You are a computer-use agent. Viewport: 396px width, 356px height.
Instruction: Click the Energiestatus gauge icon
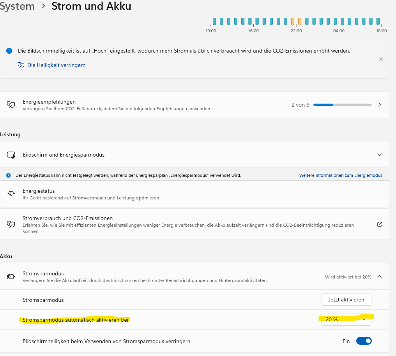click(x=11, y=194)
